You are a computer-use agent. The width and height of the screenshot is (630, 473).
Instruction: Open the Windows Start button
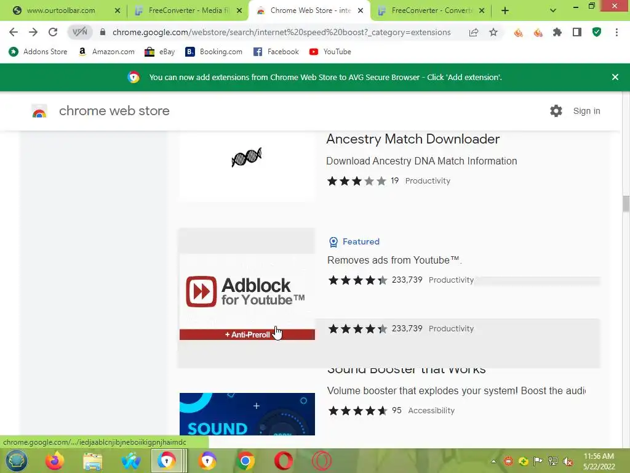17,461
